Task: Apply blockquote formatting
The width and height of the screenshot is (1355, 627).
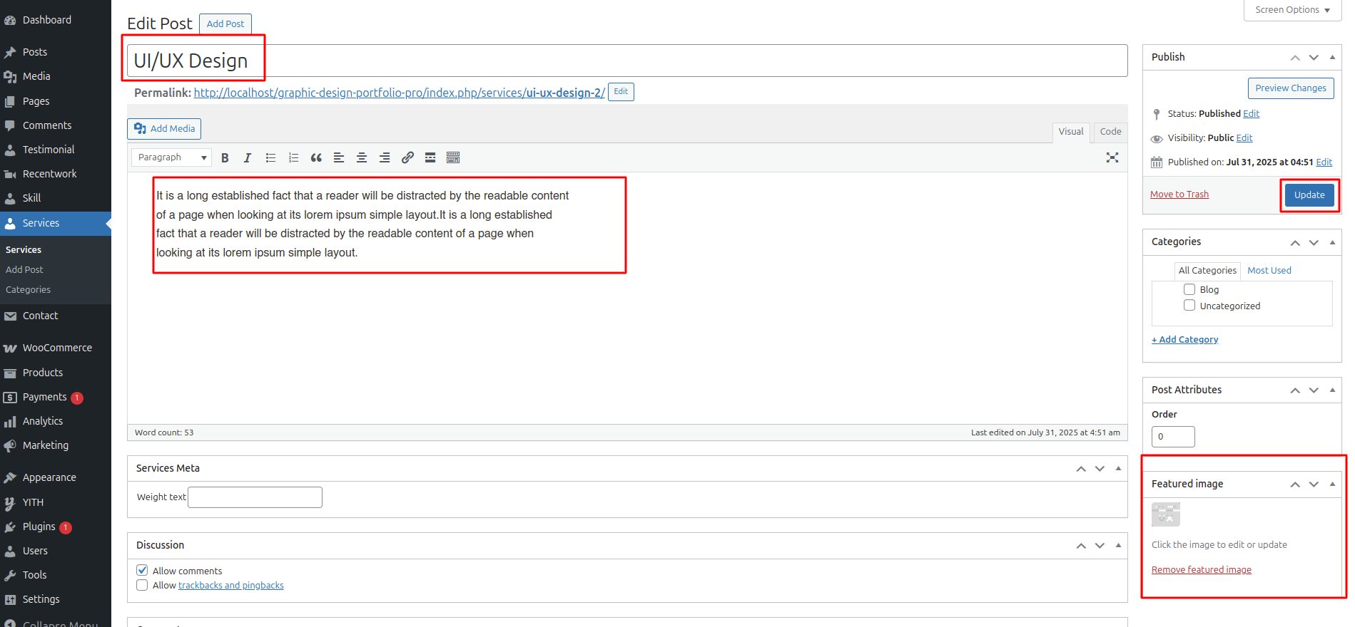Action: tap(316, 158)
